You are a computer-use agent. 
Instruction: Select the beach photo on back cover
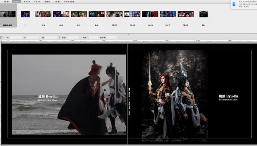point(69,95)
